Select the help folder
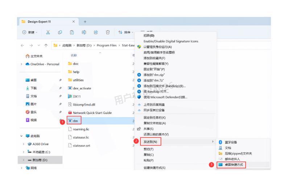This screenshot has width=288, height=185. coord(74,72)
